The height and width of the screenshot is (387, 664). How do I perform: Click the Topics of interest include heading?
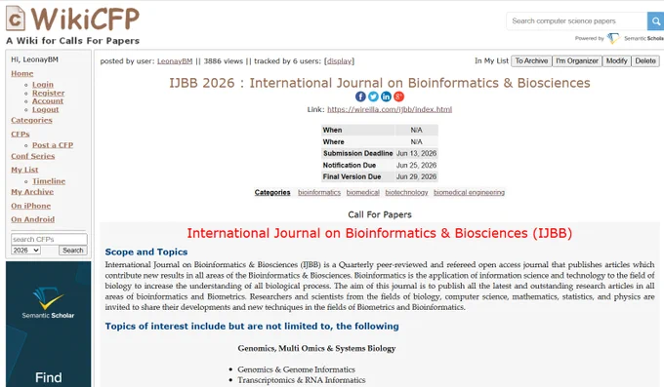coord(252,327)
